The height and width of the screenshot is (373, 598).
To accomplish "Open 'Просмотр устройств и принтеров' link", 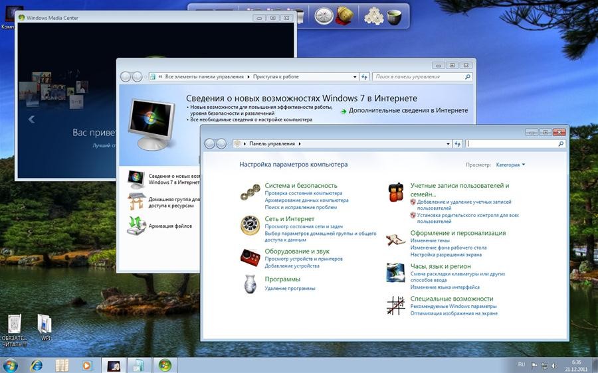I will pyautogui.click(x=304, y=259).
